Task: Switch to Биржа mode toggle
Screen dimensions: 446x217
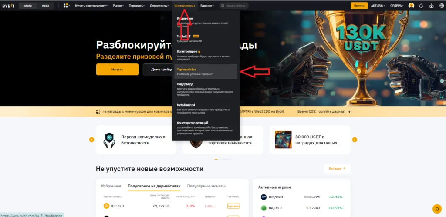Action: point(27,6)
